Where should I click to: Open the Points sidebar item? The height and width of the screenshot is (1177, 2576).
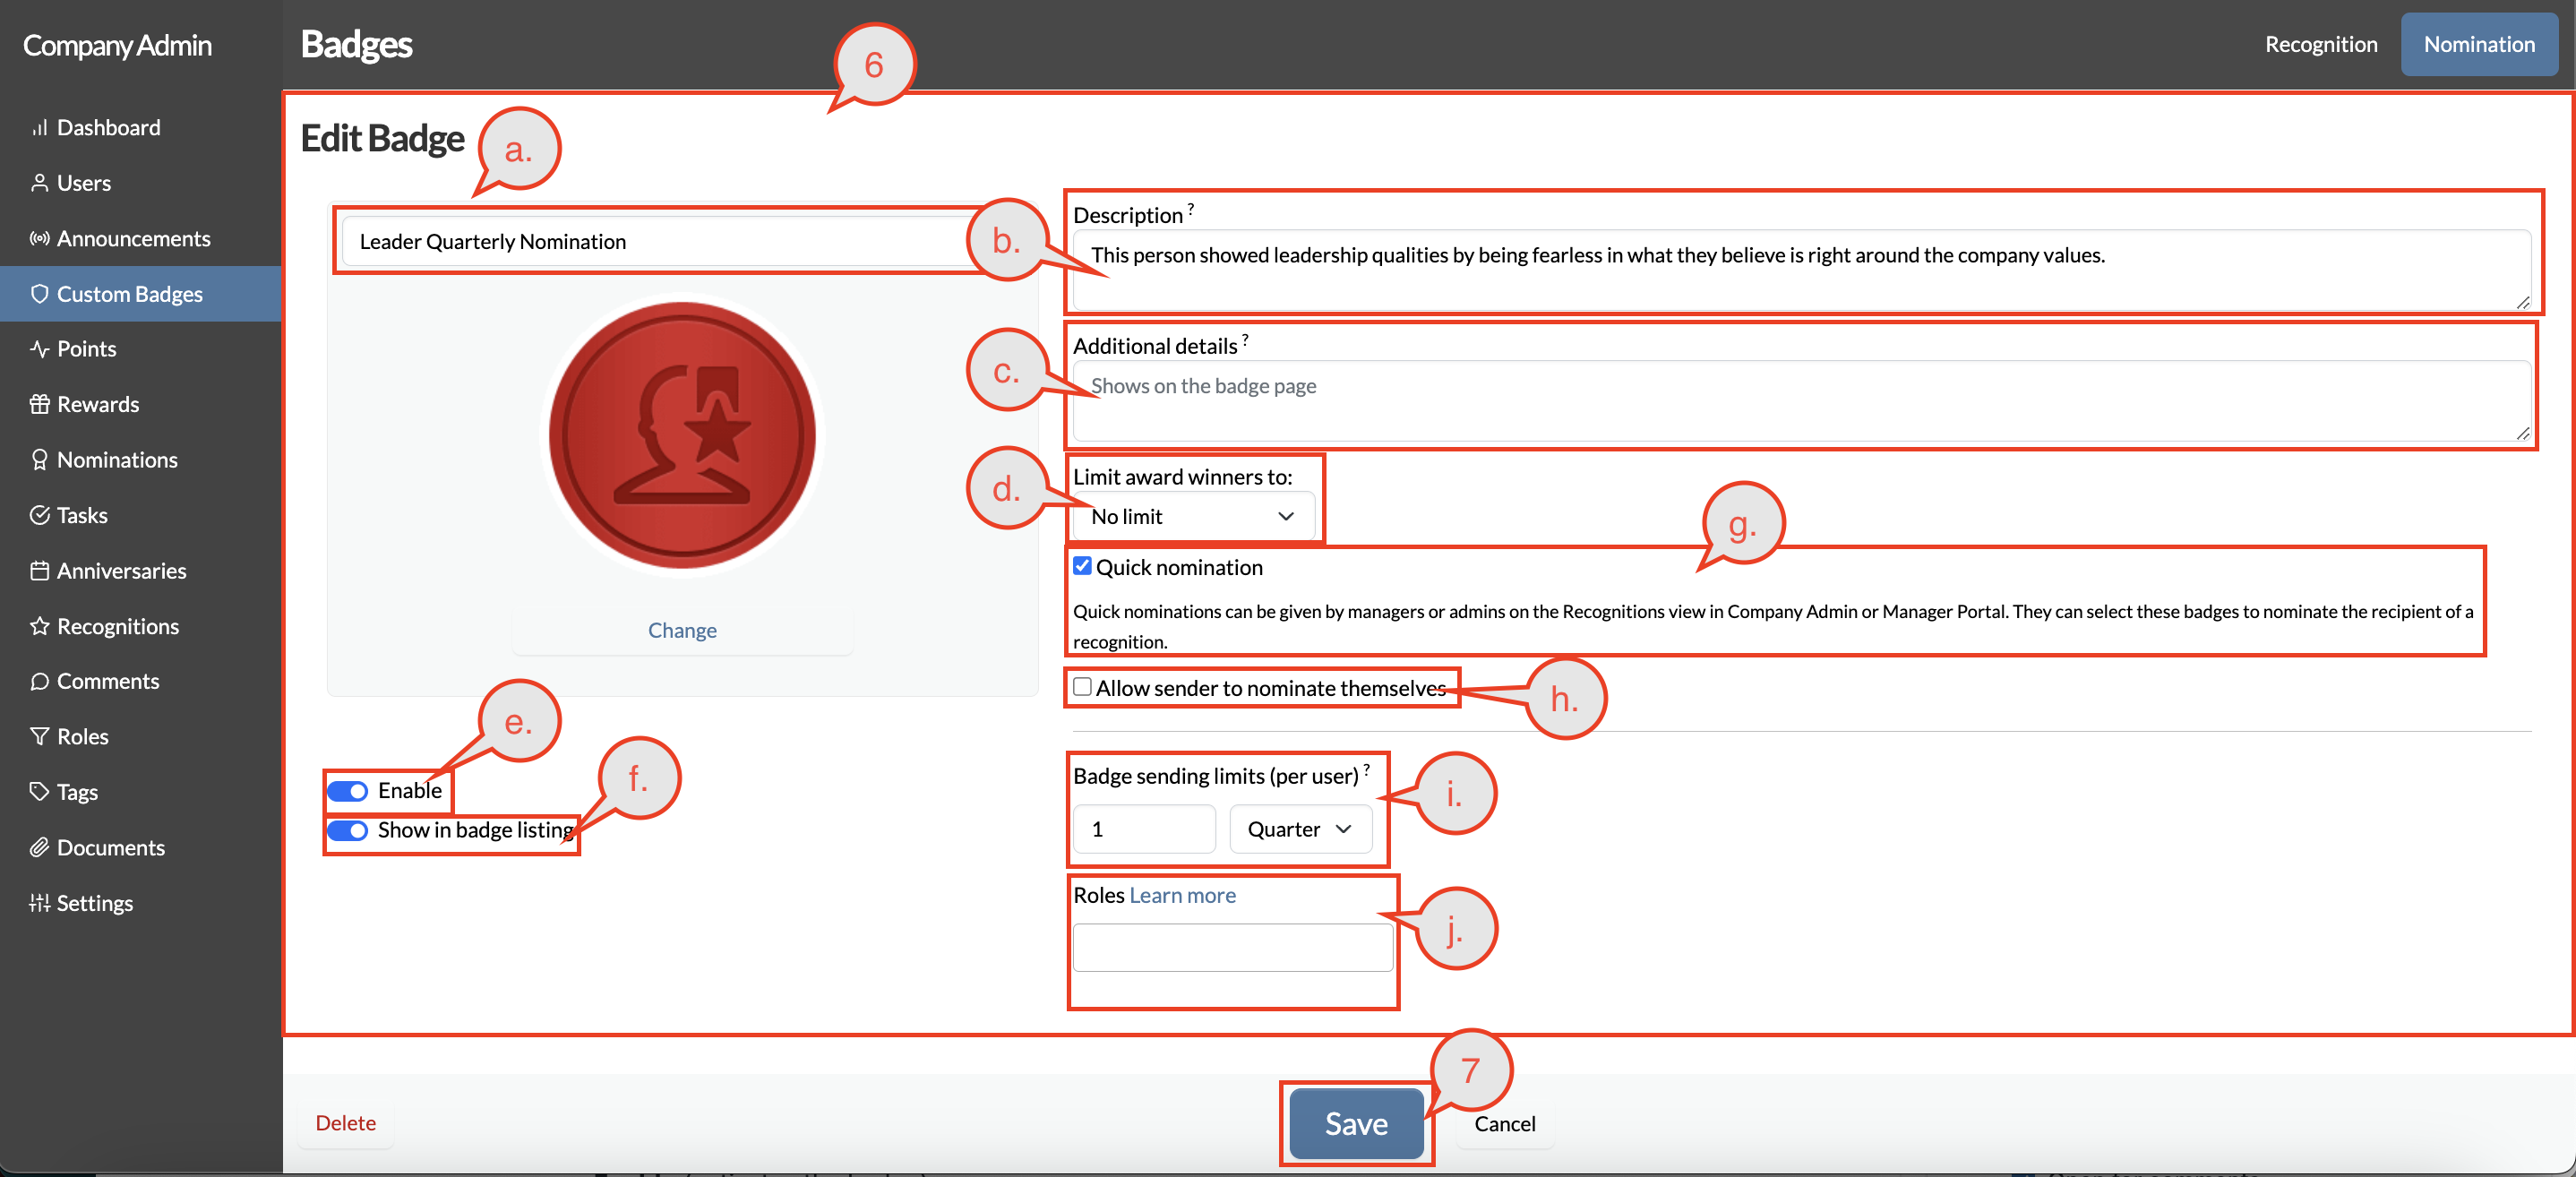[x=140, y=349]
